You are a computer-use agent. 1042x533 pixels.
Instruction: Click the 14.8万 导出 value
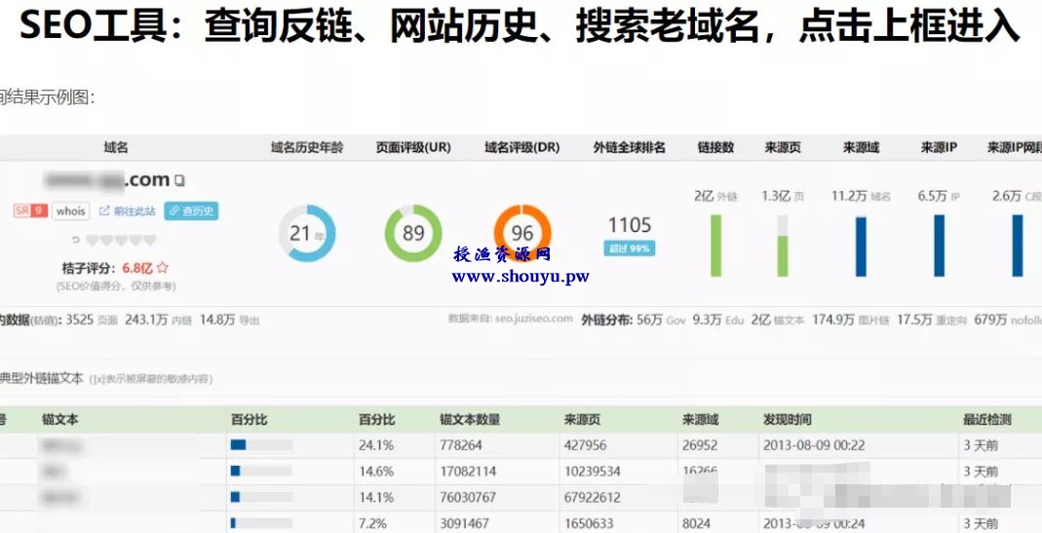(229, 320)
